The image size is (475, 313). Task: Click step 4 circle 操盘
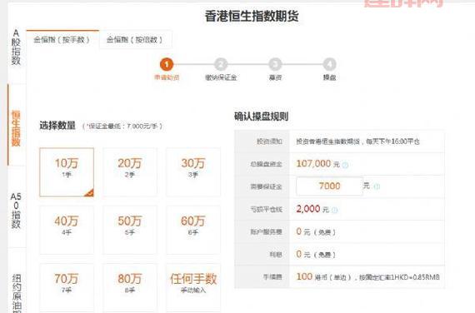tap(330, 64)
